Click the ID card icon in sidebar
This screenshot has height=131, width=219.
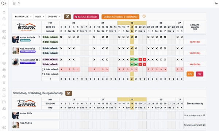pos(4,102)
